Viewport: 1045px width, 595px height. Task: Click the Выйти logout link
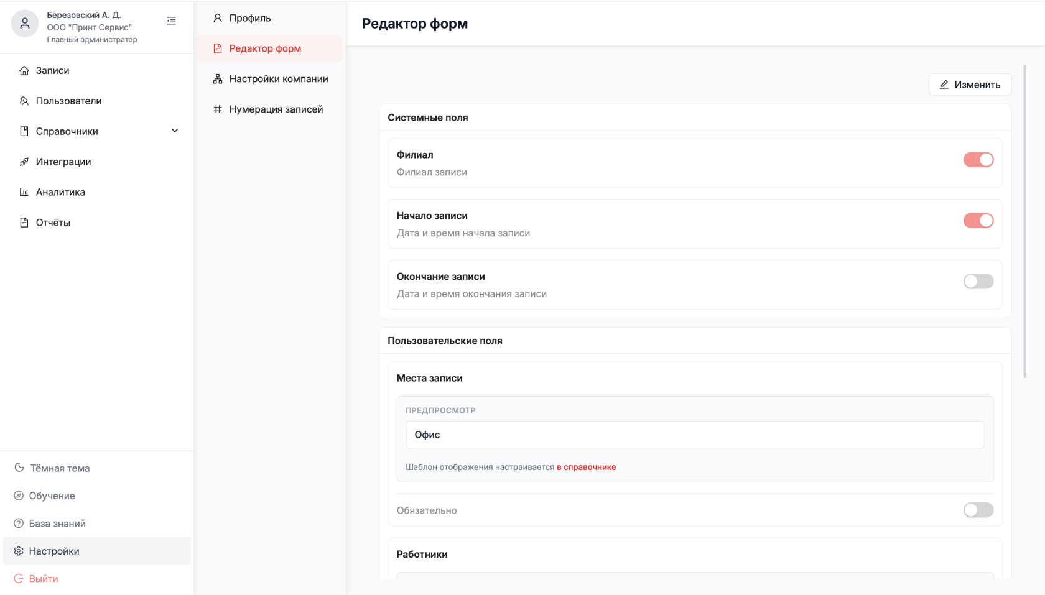click(x=44, y=579)
